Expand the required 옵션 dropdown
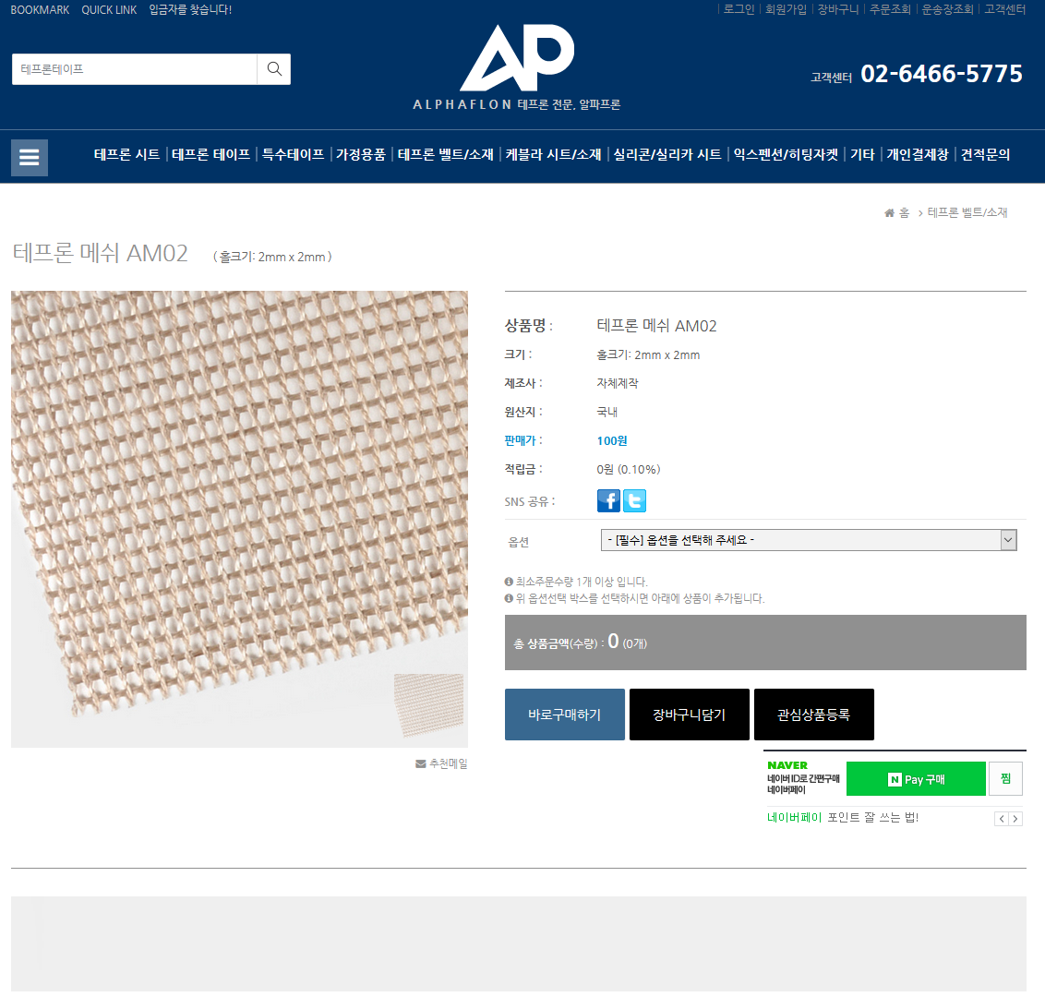Screen dimensions: 1045x997 coord(808,540)
